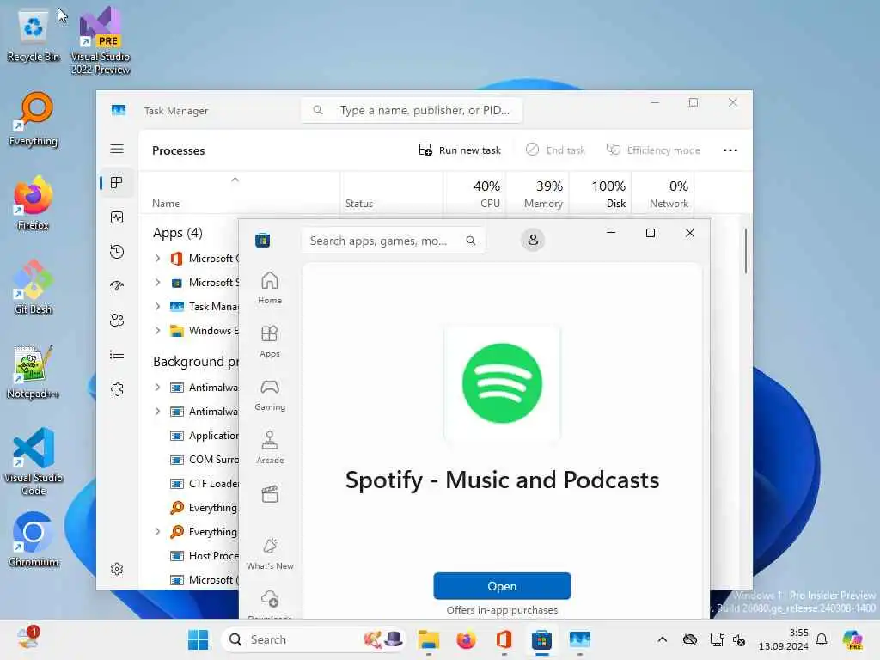Open the Spotify app with Open button
The height and width of the screenshot is (660, 880).
502,586
